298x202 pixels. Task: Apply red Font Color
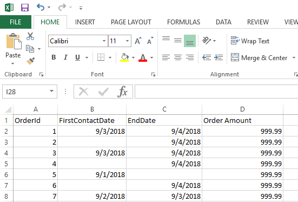(x=143, y=57)
